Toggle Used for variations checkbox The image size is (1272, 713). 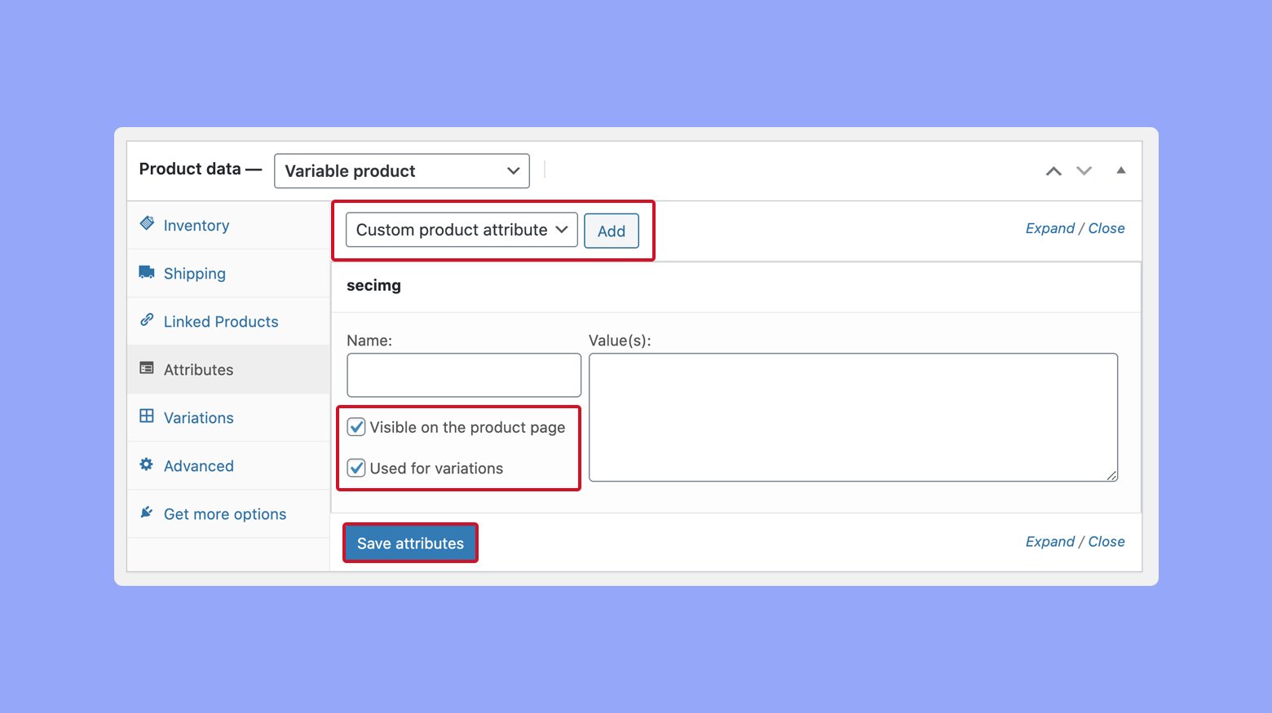pos(356,468)
